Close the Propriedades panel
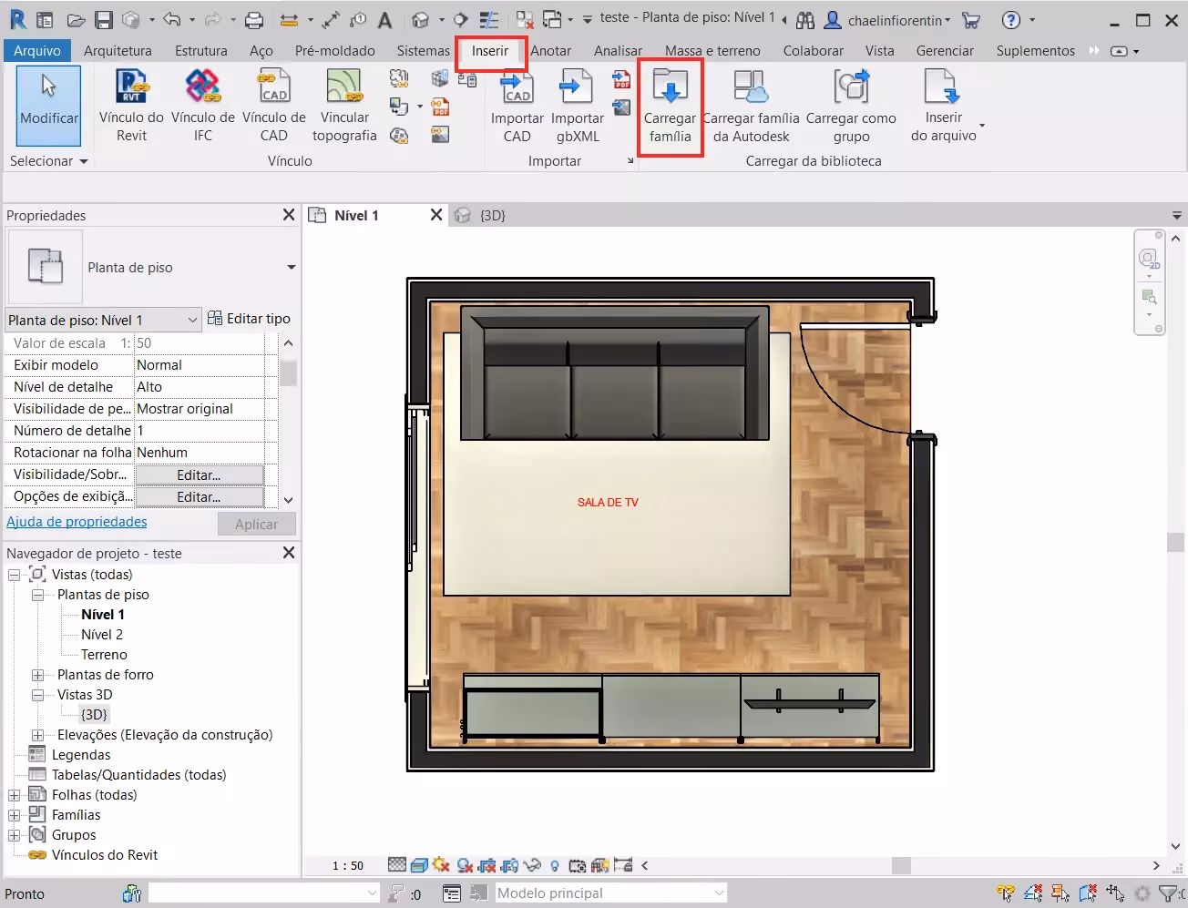 click(x=289, y=215)
